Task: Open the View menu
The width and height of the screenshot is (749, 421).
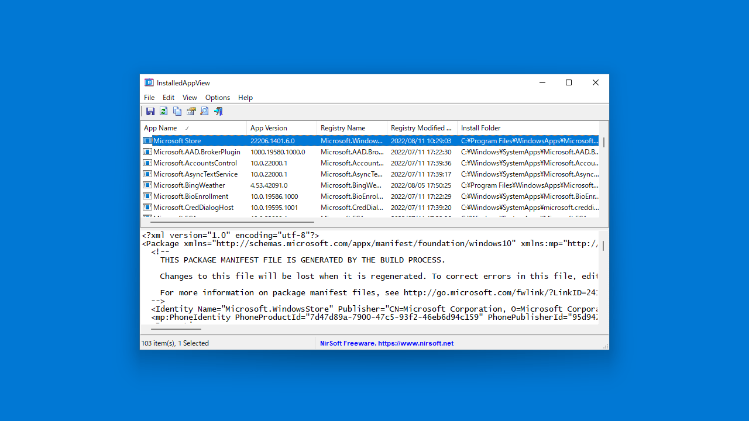Action: (x=190, y=98)
